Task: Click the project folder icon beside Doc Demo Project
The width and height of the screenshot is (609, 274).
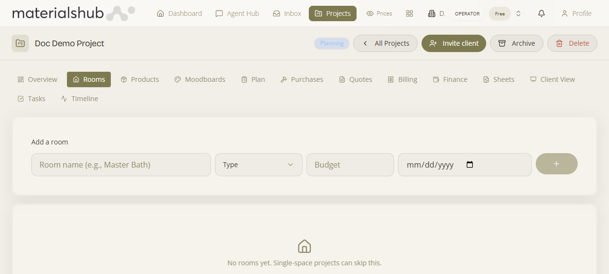Action: (20, 43)
